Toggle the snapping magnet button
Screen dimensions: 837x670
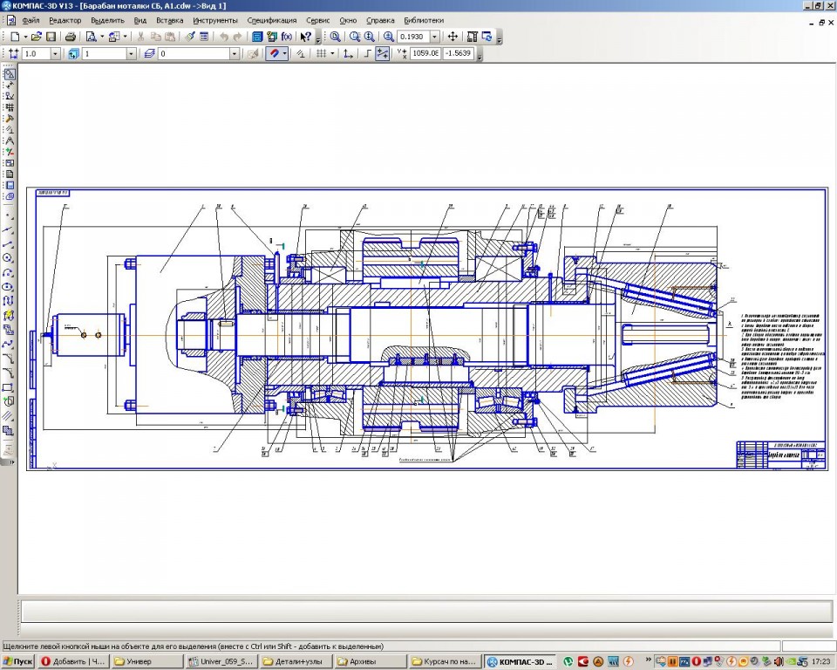click(x=273, y=53)
